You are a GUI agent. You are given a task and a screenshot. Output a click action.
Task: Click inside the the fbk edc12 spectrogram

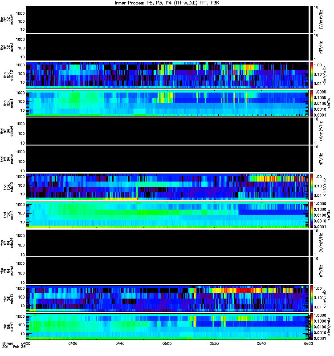tap(167, 299)
